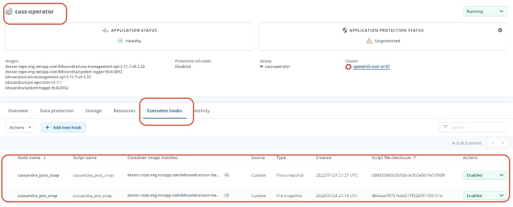Go to previous page of hook entries
The image size is (513, 207).
[493, 143]
